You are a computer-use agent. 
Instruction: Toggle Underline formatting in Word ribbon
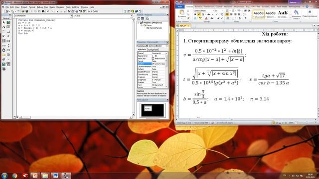point(203,14)
